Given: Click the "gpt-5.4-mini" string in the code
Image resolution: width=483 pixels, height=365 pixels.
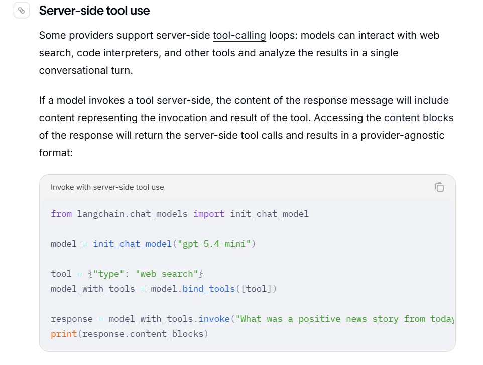Looking at the screenshot, I should tap(214, 244).
